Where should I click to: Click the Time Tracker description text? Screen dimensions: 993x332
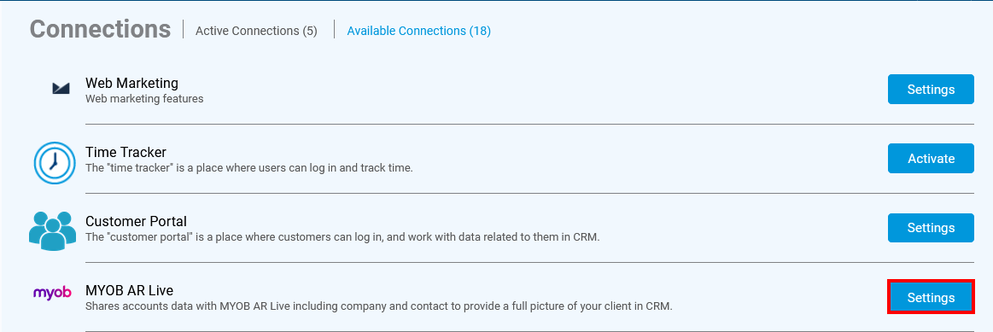click(x=248, y=168)
